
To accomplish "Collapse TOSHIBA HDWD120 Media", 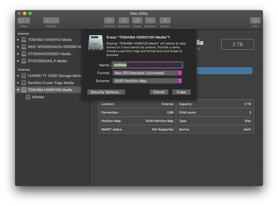I will [x=18, y=90].
